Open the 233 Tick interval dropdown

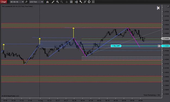click(36, 2)
